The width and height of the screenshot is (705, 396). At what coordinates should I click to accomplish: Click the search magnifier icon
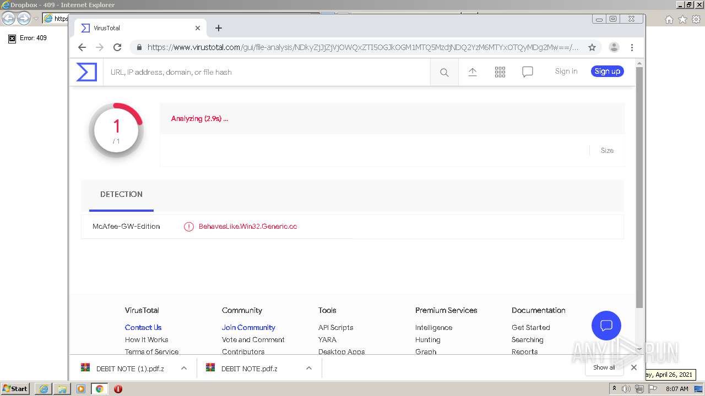click(444, 72)
